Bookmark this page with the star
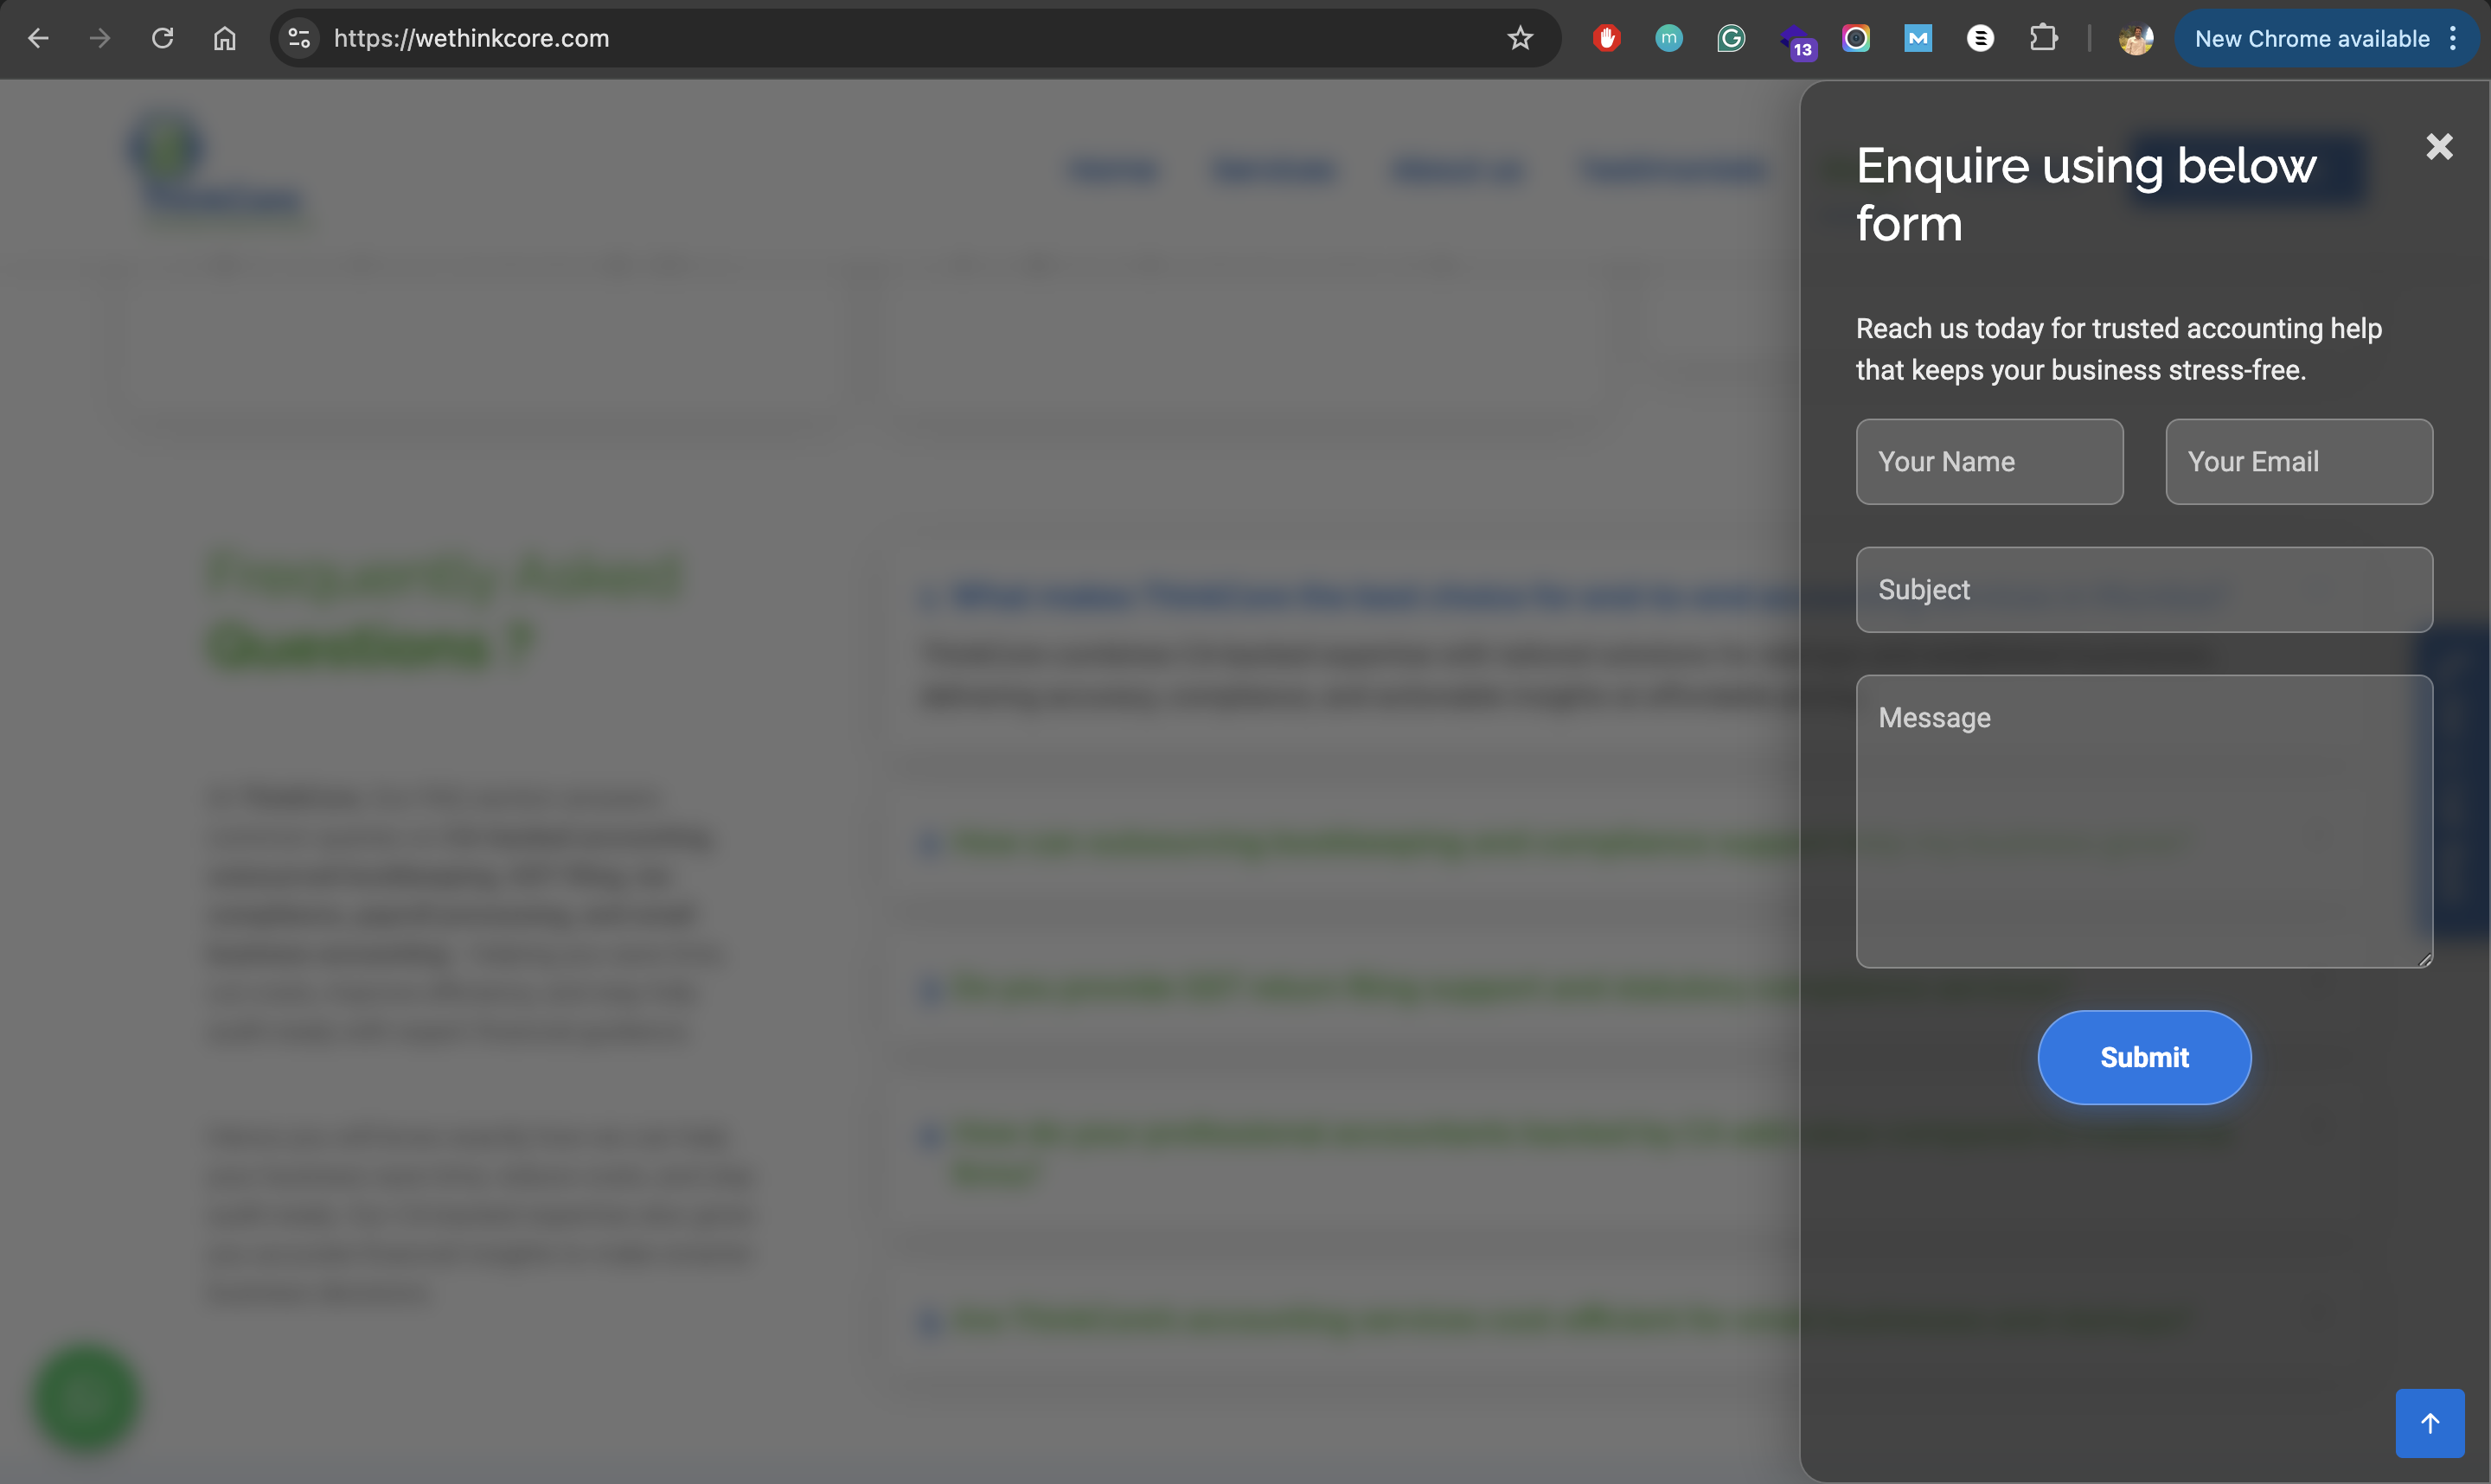 coord(1519,39)
